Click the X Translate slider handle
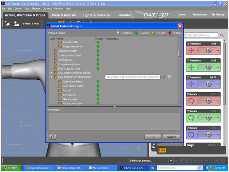The width and height of the screenshot is (229, 172). point(208,50)
